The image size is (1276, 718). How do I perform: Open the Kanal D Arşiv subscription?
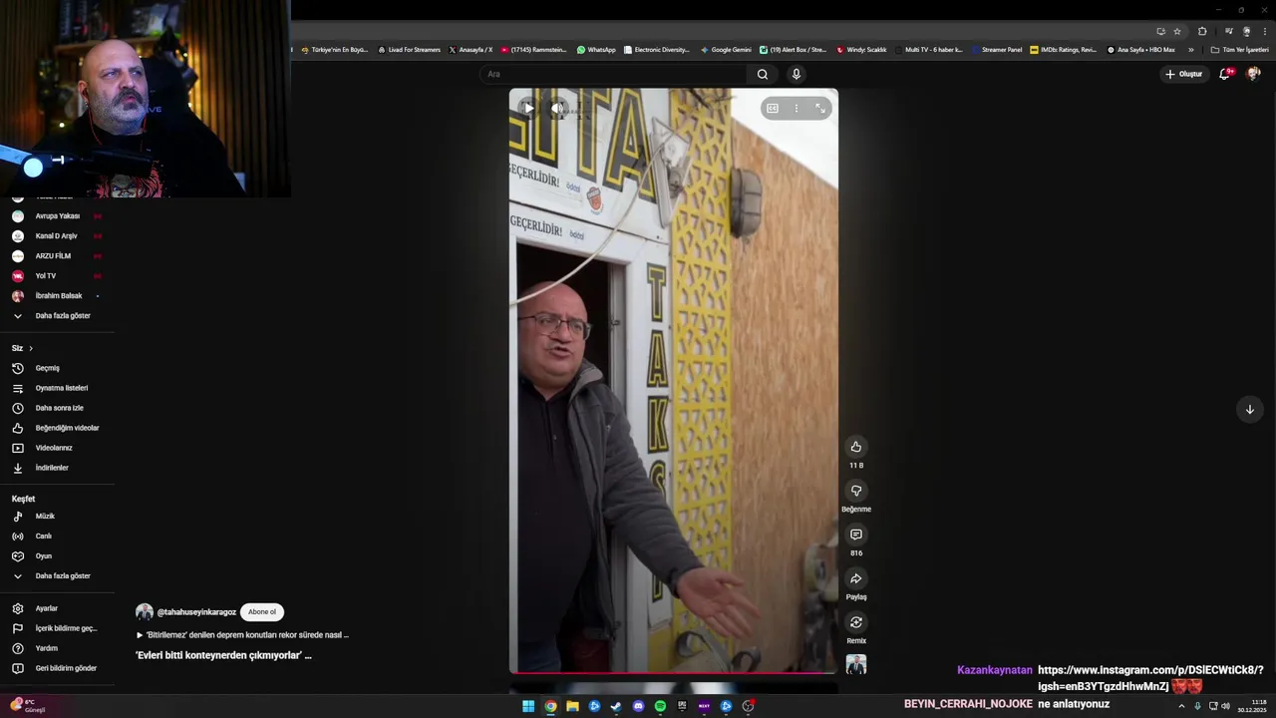coord(57,235)
